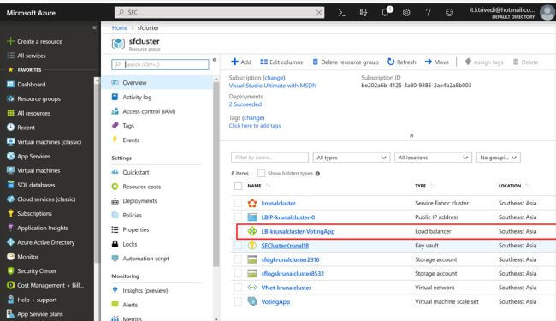
Task: Click the scale set icon for VotingApp
Action: pos(252,301)
